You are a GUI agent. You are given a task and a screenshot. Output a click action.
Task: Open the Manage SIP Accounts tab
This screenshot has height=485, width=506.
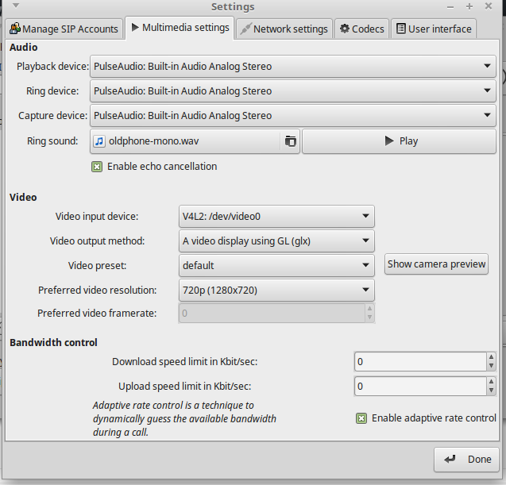pos(64,29)
